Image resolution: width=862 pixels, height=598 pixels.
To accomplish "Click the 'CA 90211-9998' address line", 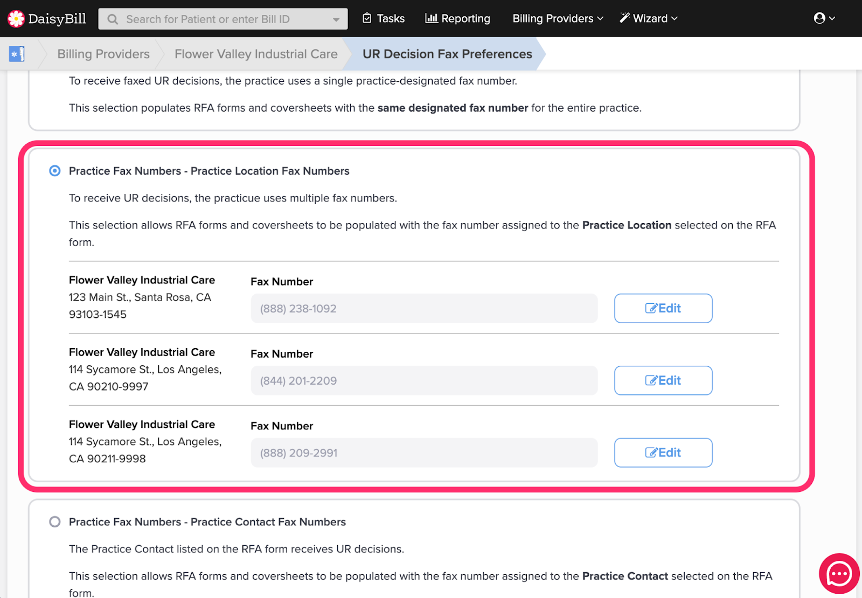I will [x=107, y=458].
